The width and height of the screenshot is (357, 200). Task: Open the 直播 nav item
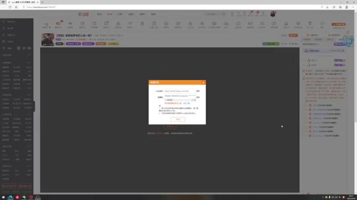pos(109,14)
